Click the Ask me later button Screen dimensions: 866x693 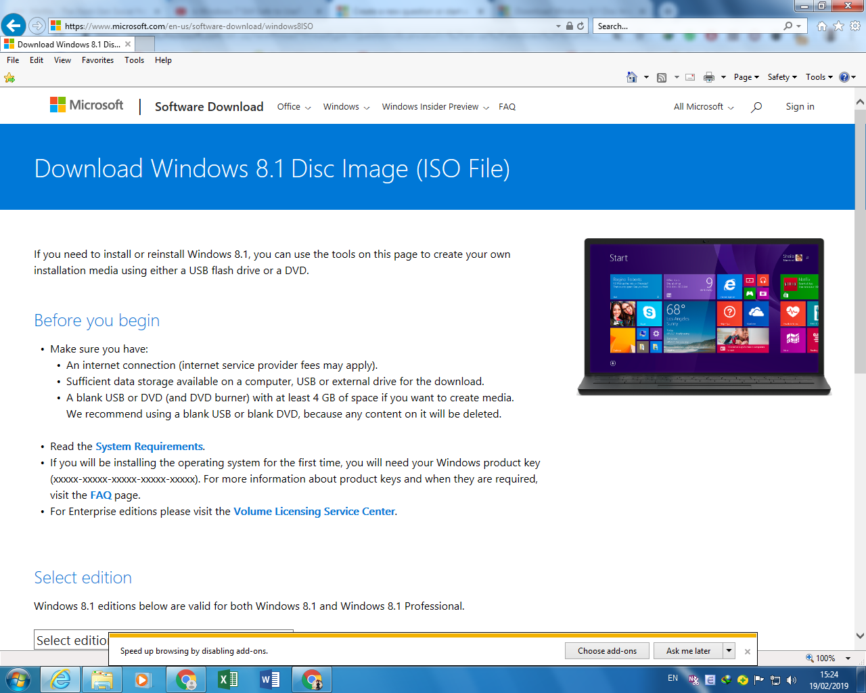click(x=688, y=651)
